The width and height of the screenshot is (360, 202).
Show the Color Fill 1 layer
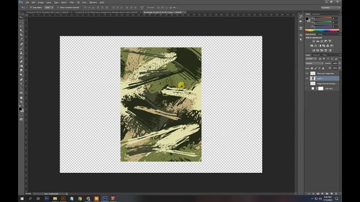point(307,89)
